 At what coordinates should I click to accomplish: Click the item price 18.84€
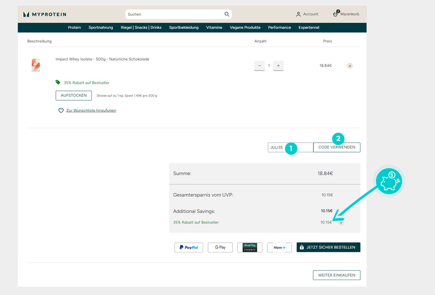tap(326, 66)
